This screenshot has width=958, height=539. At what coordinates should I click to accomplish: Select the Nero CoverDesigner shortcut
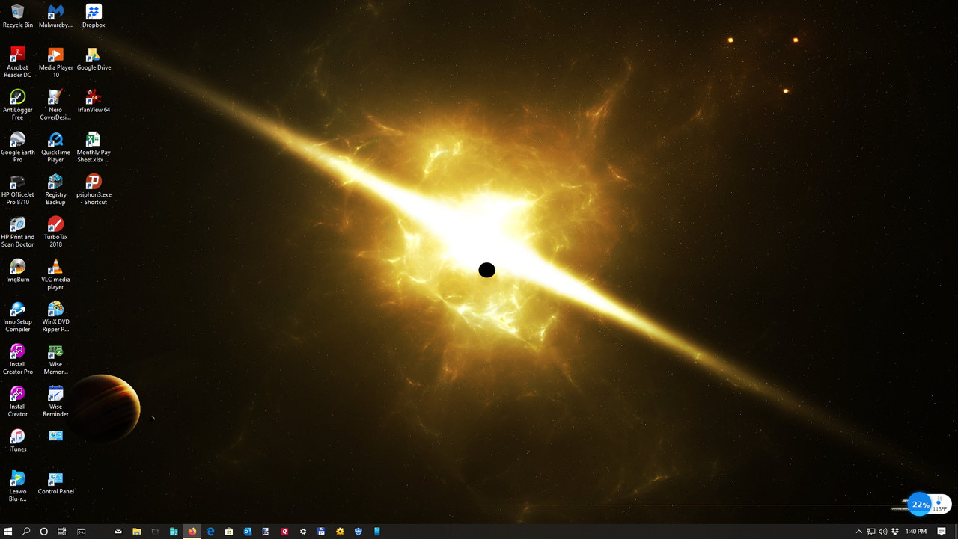55,104
